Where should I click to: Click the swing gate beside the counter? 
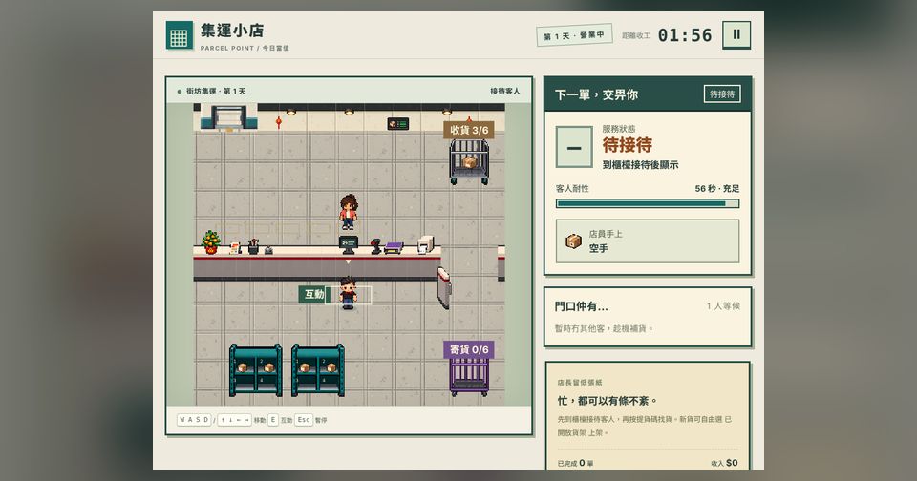[444, 287]
